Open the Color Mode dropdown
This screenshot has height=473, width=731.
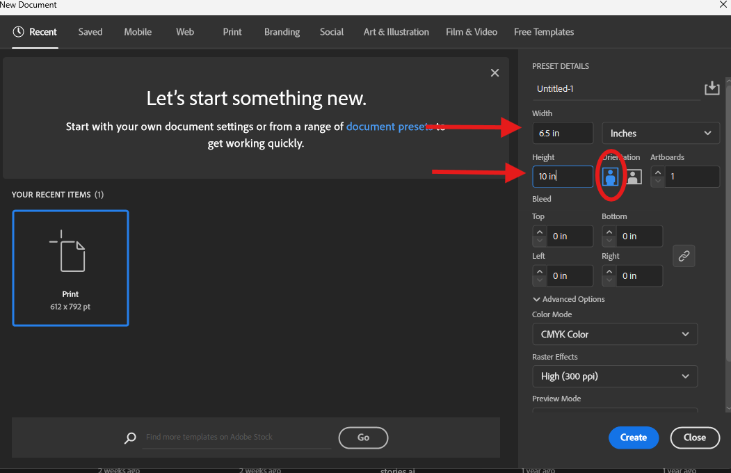click(615, 334)
